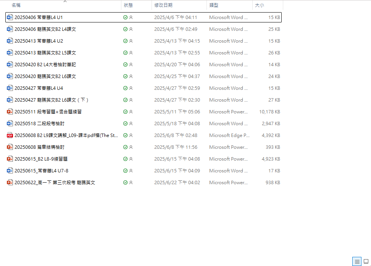The width and height of the screenshot is (371, 266).
Task: Click PowerPoint icon of 20250608 篇章結構檢討
Action: coord(10,147)
